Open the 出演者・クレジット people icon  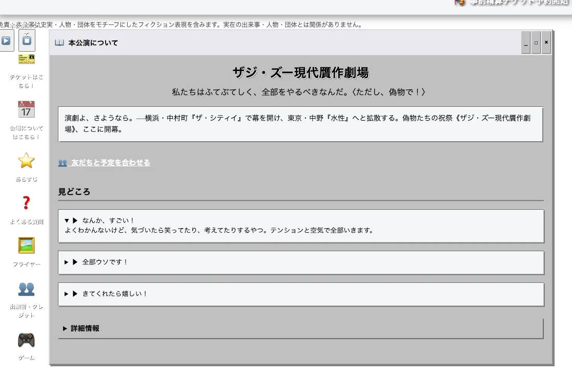point(26,289)
